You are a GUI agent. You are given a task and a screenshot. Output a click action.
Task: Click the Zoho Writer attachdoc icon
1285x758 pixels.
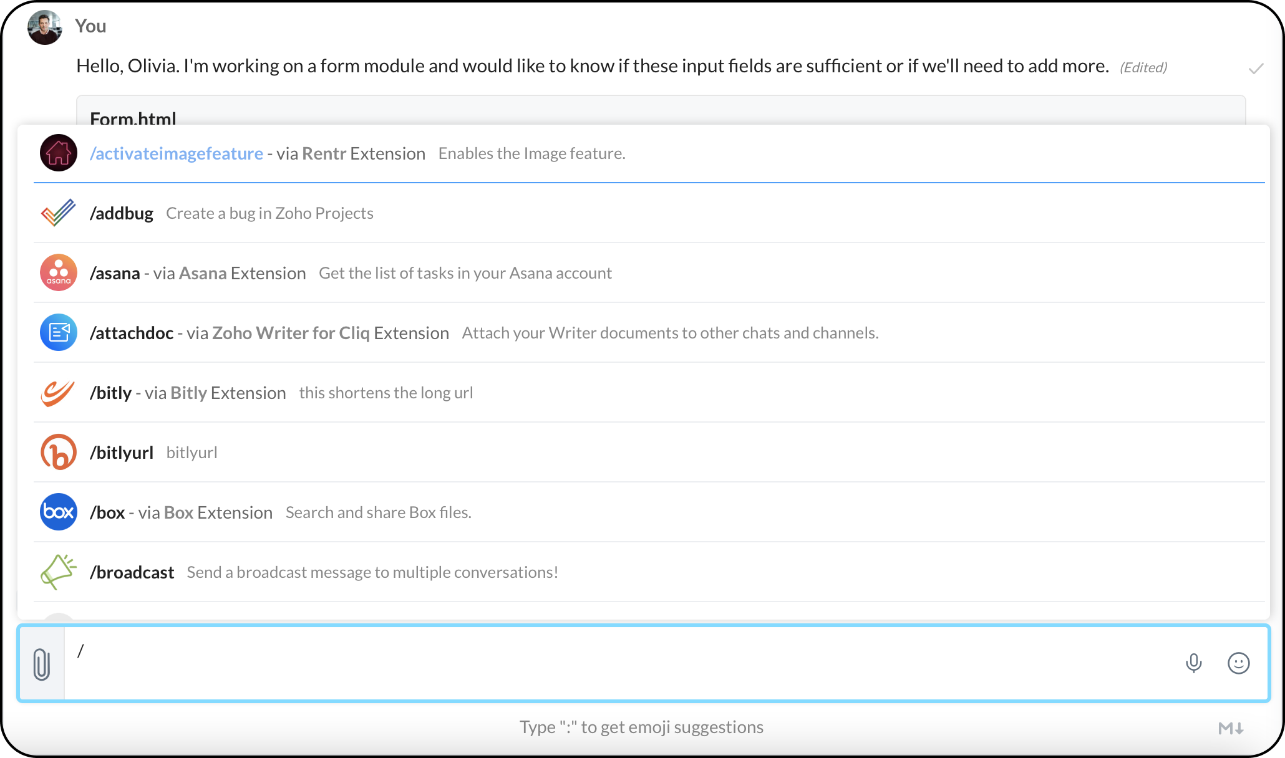coord(59,332)
